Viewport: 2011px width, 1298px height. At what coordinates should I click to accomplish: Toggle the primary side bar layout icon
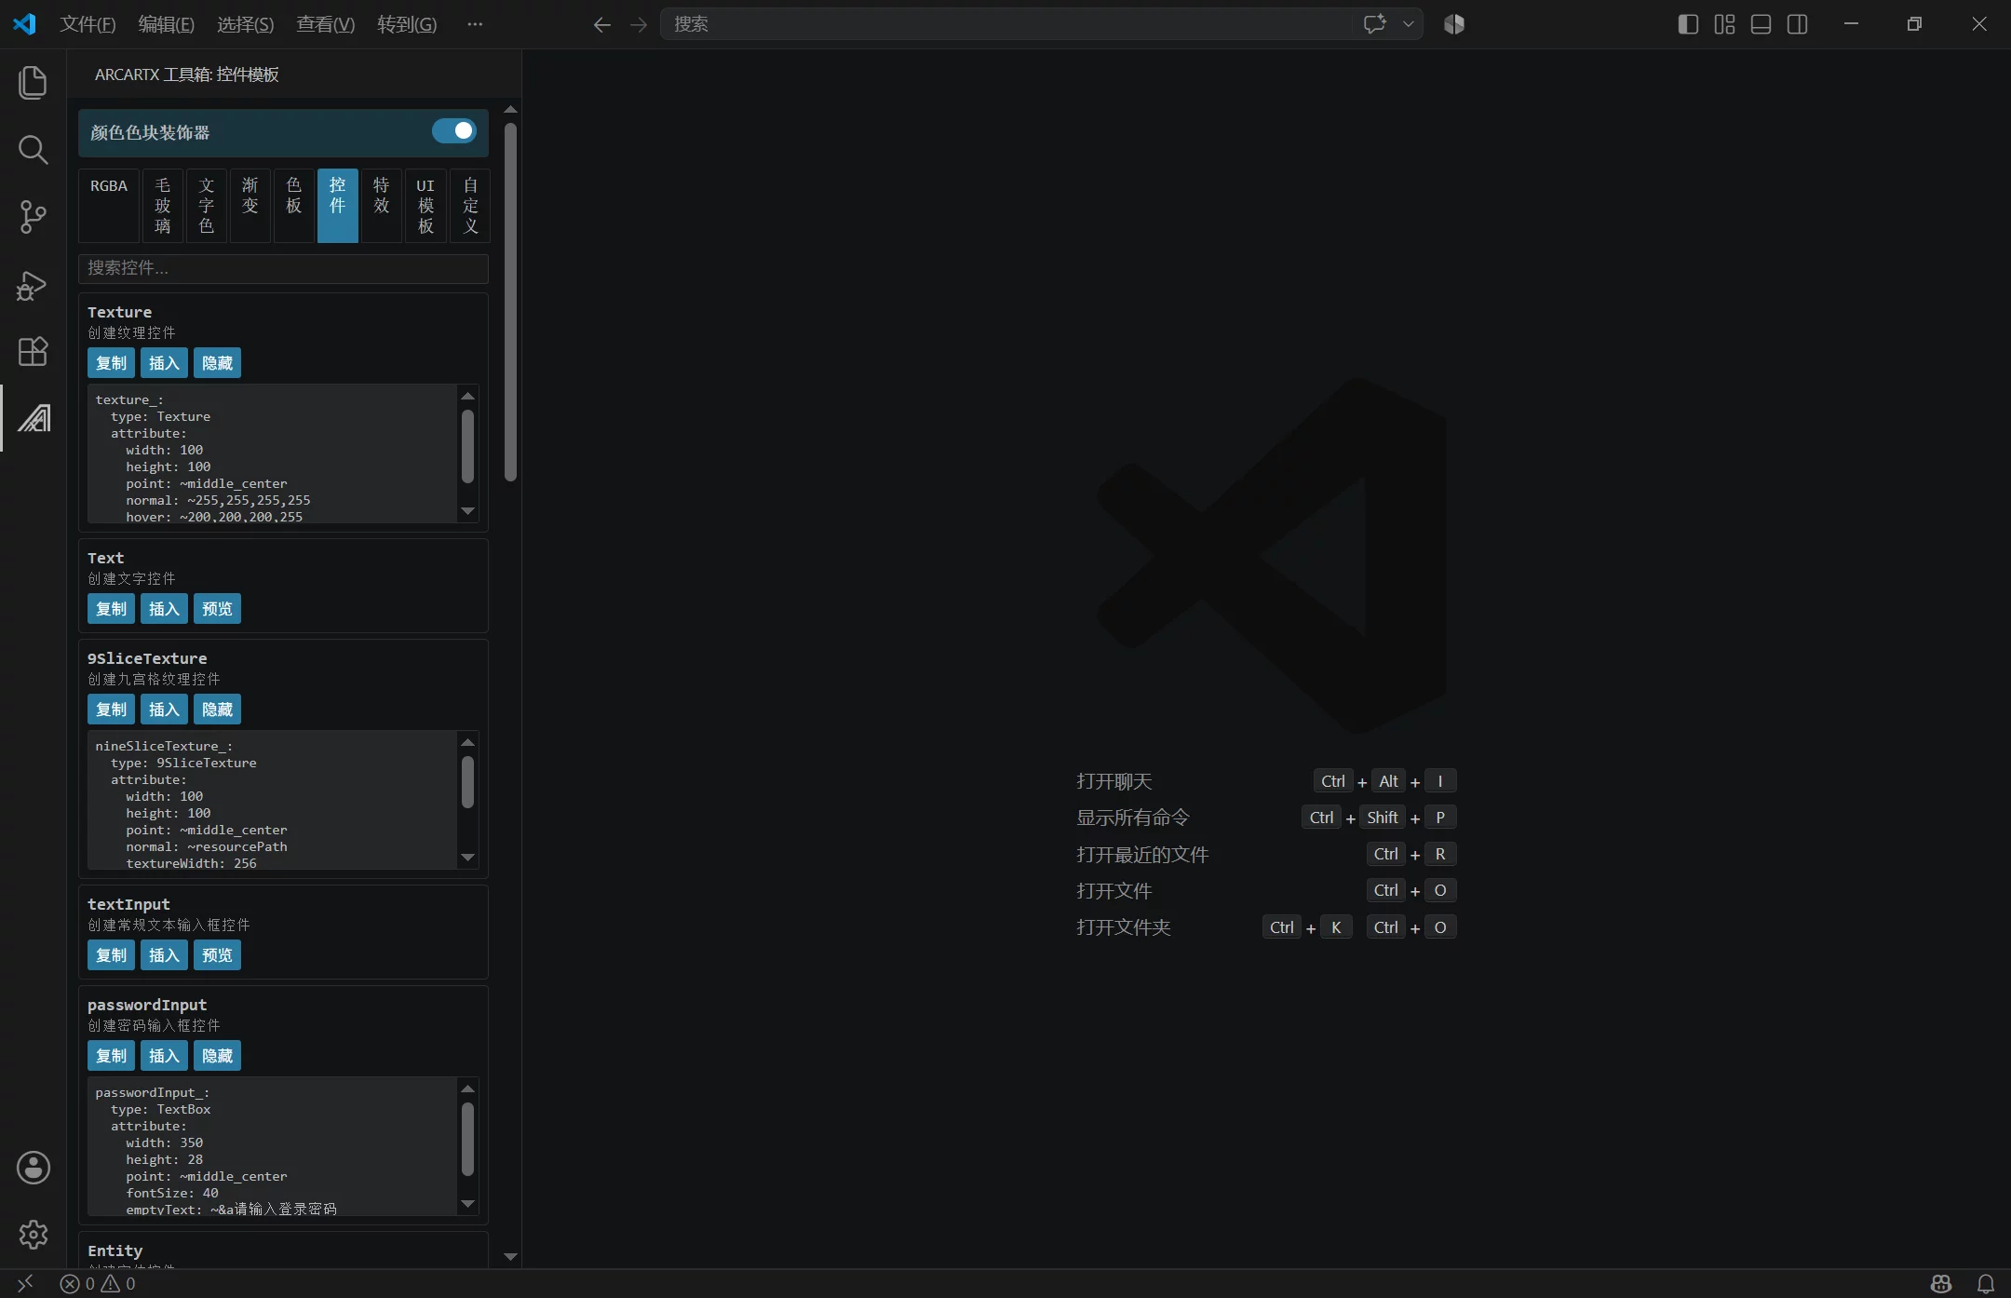point(1688,24)
